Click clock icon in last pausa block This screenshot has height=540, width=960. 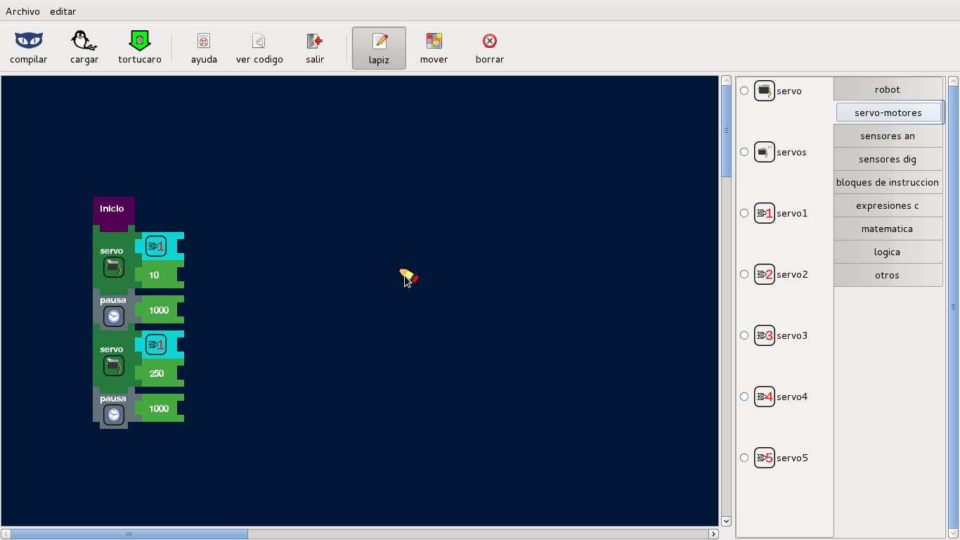tap(114, 415)
